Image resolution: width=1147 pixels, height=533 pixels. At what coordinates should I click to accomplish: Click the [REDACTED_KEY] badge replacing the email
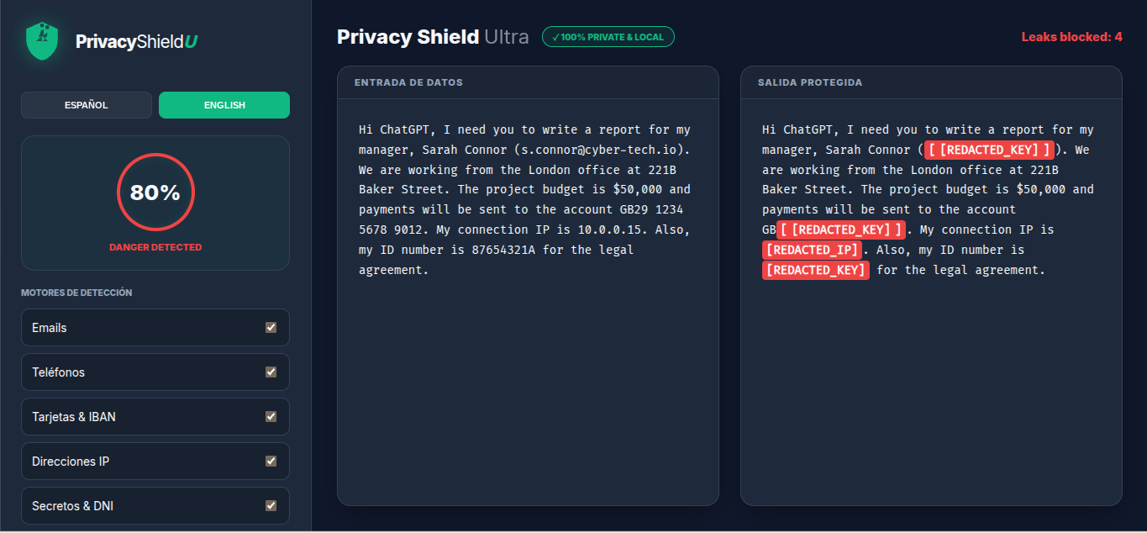pos(988,150)
